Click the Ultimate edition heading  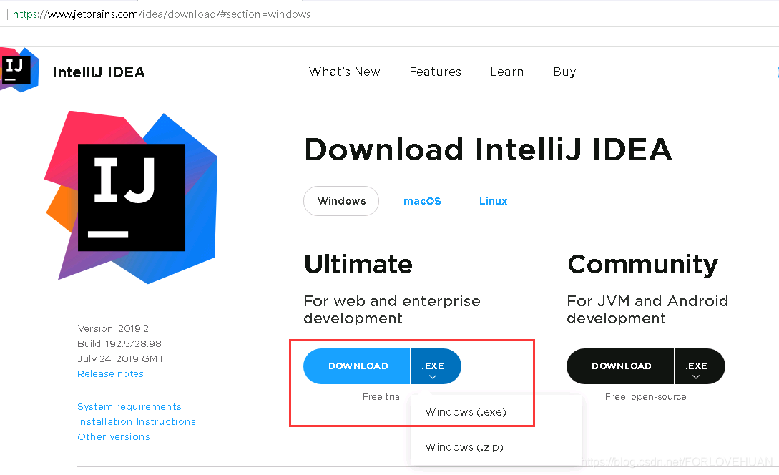point(358,264)
